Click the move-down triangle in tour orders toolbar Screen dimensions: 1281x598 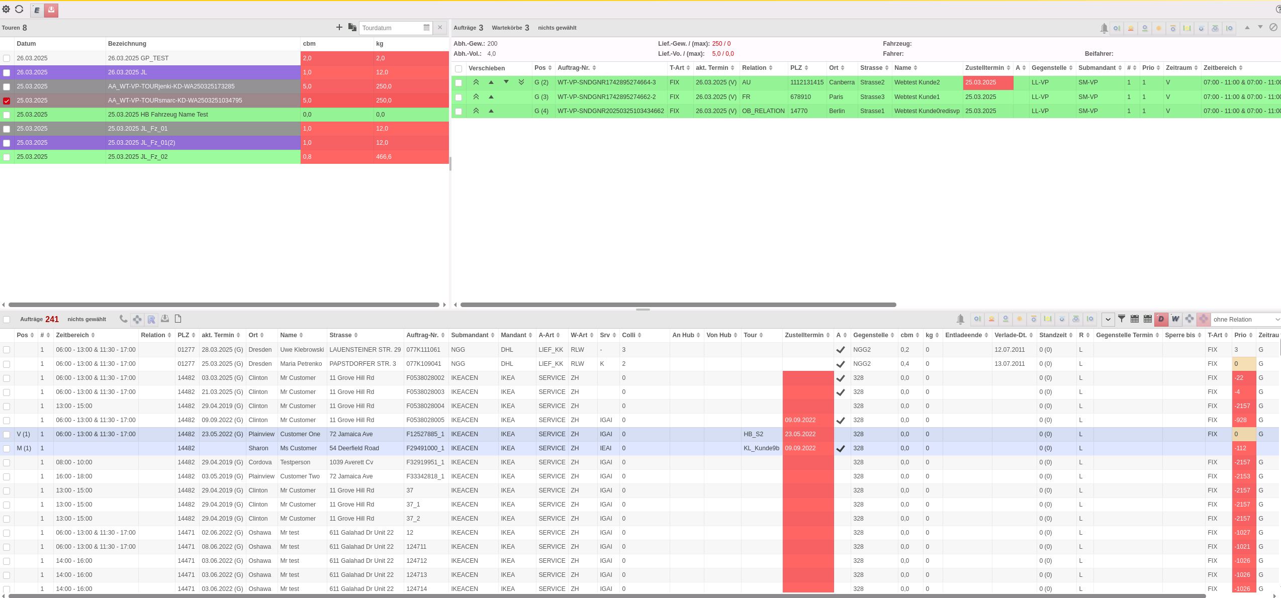tap(1260, 27)
